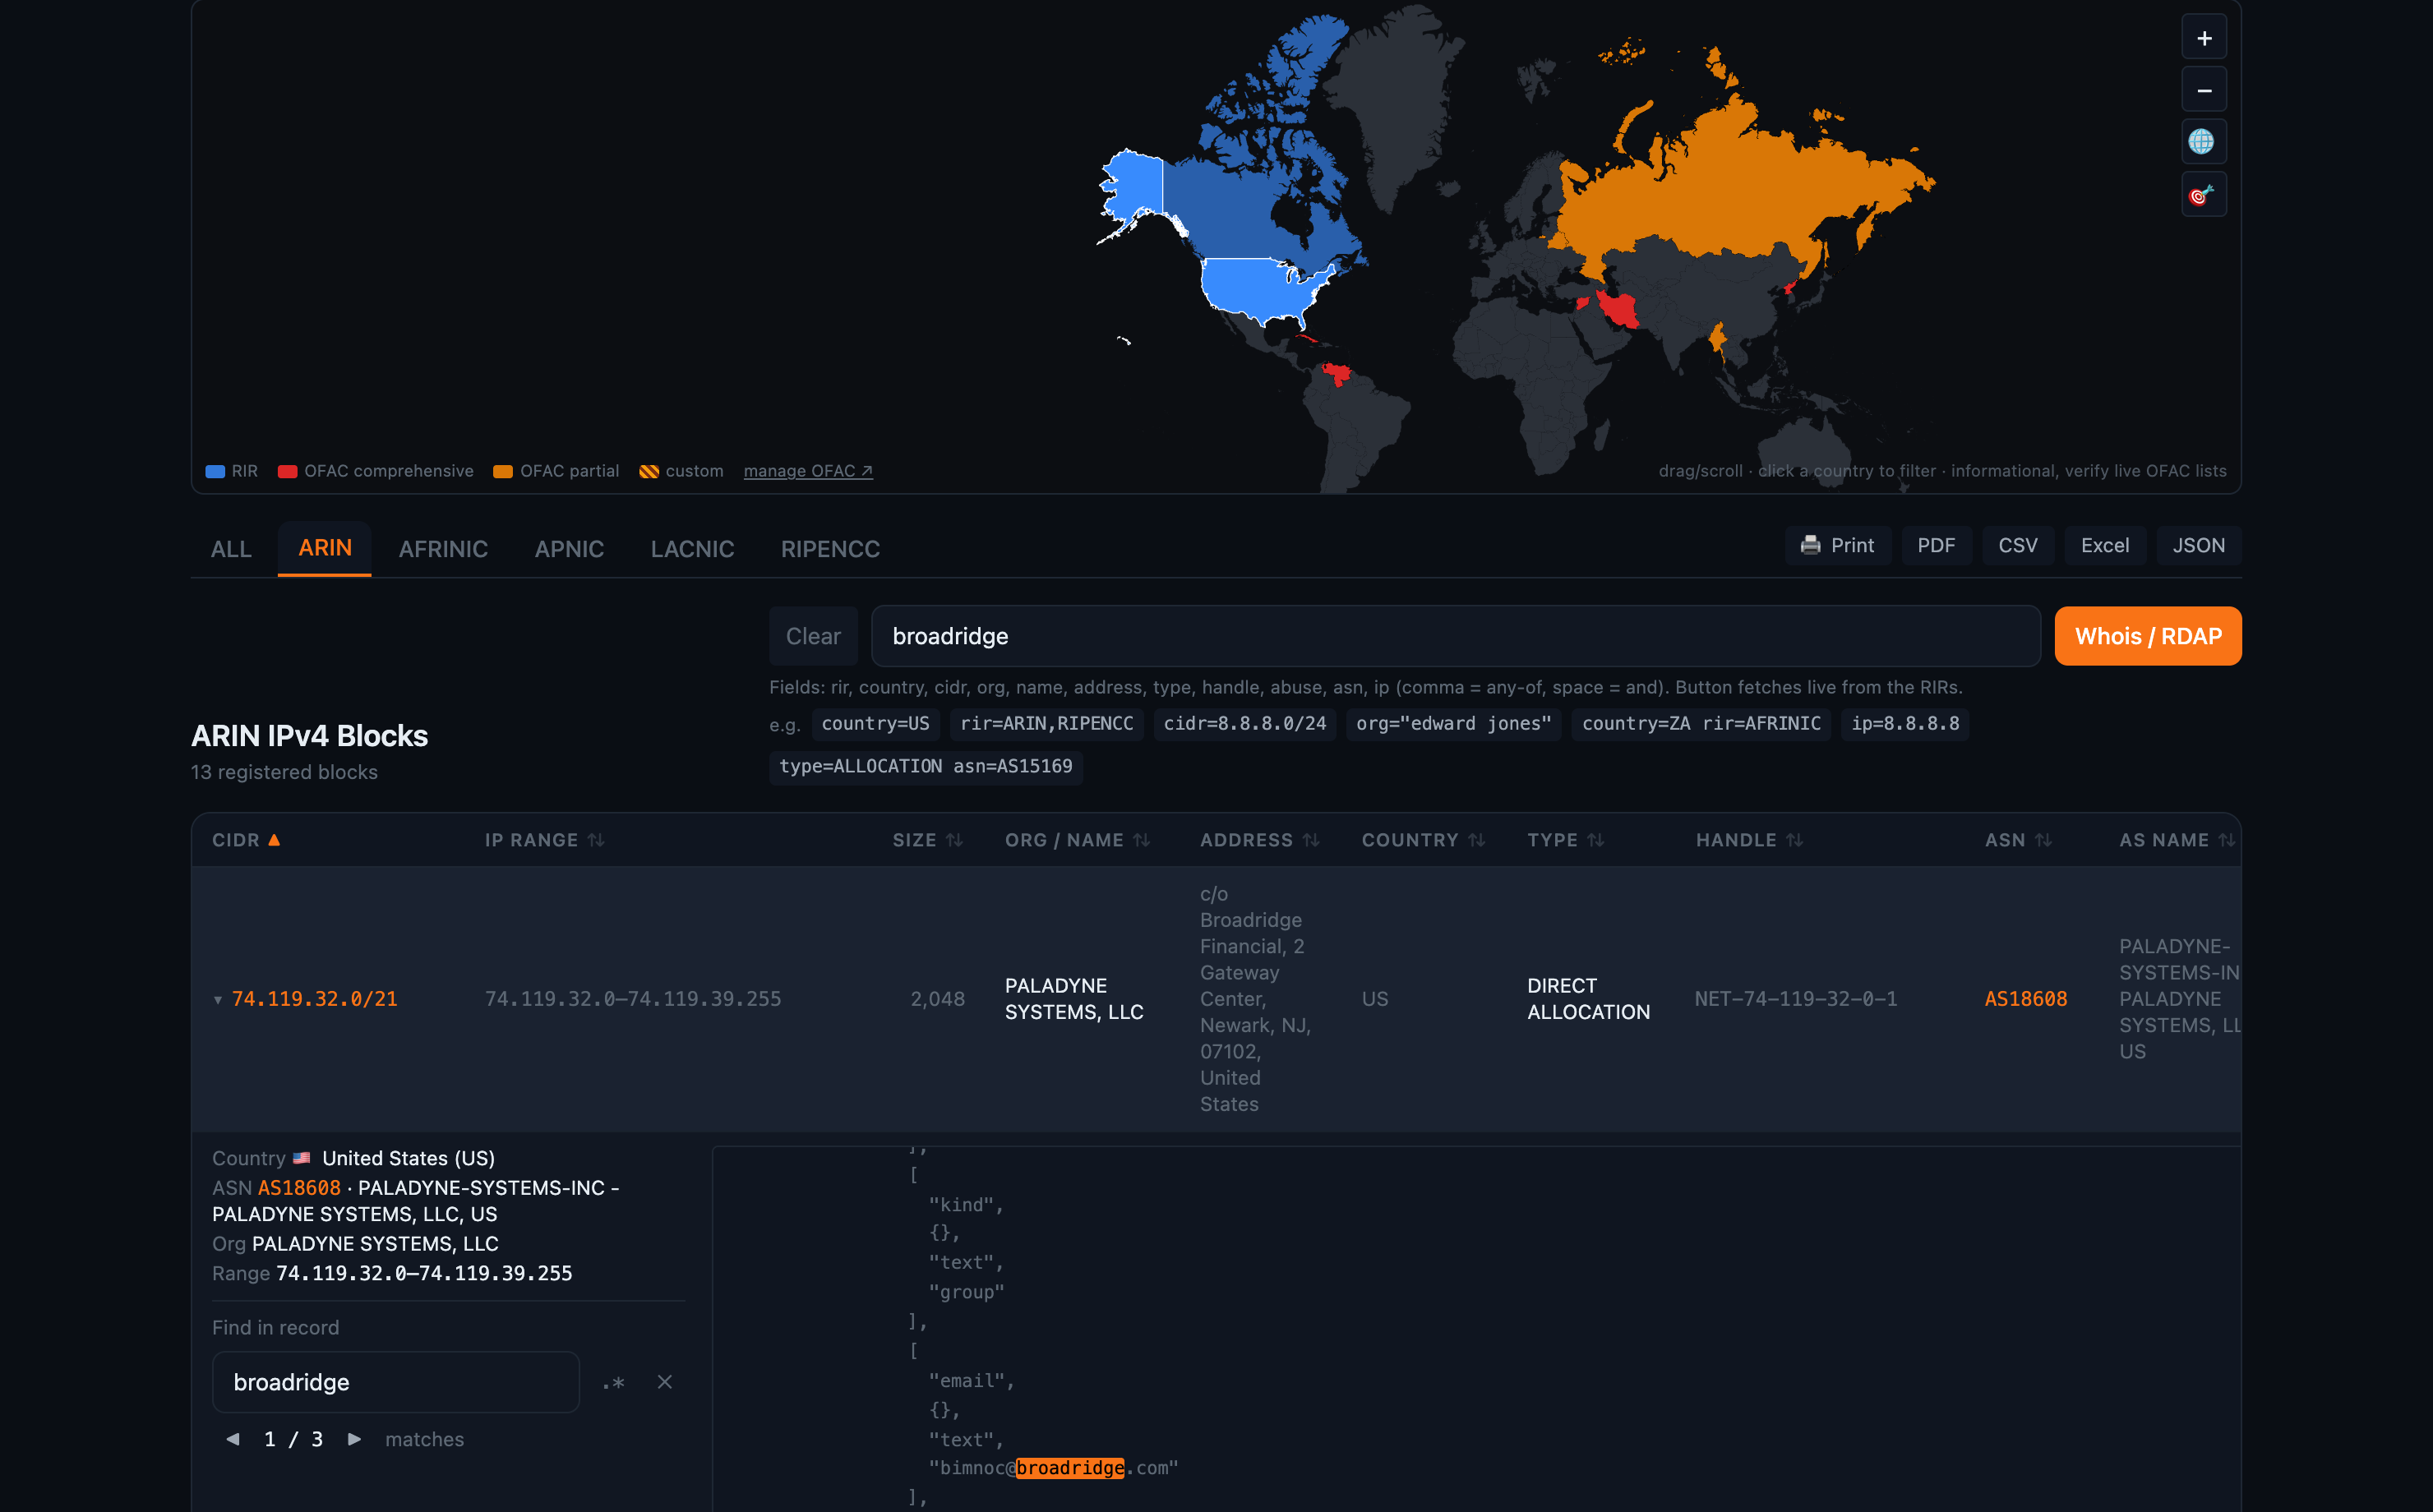This screenshot has height=1512, width=2433.
Task: Click the Whois / RDAP button
Action: coord(2147,636)
